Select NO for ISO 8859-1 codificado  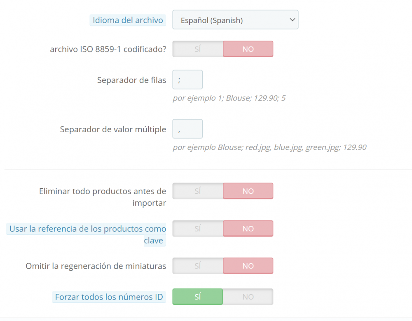tap(248, 49)
